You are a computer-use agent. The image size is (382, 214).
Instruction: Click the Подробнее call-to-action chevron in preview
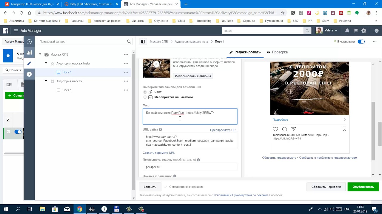tap(345, 120)
